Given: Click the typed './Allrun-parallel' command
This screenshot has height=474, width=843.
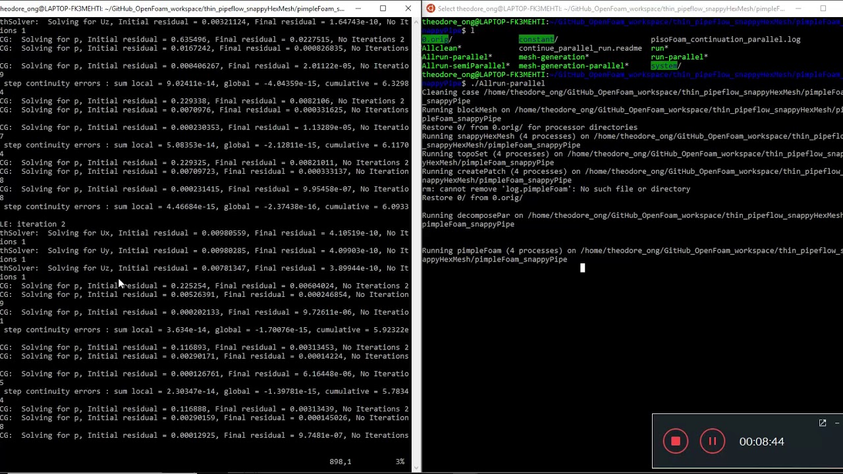Looking at the screenshot, I should click(508, 84).
